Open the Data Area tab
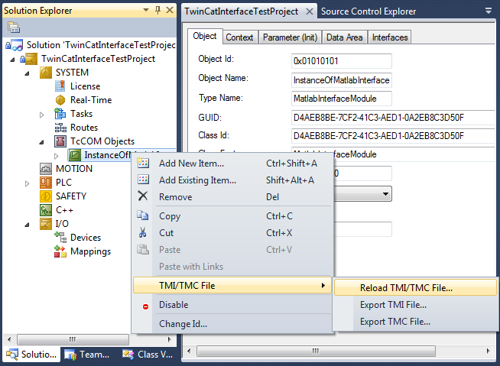Screen dimensions: 500x366 (x=344, y=37)
